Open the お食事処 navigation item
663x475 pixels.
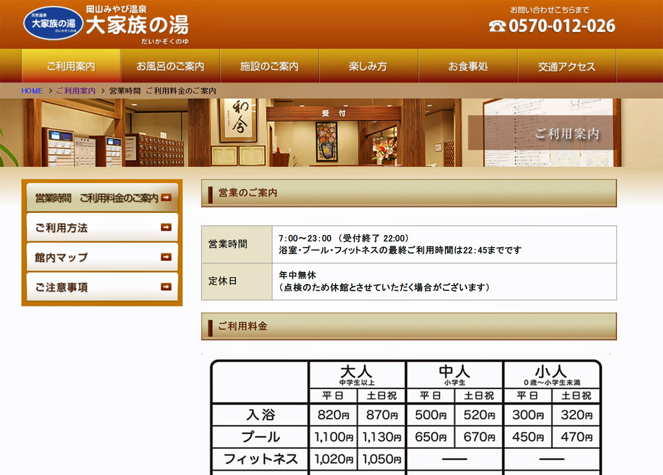pyautogui.click(x=468, y=66)
